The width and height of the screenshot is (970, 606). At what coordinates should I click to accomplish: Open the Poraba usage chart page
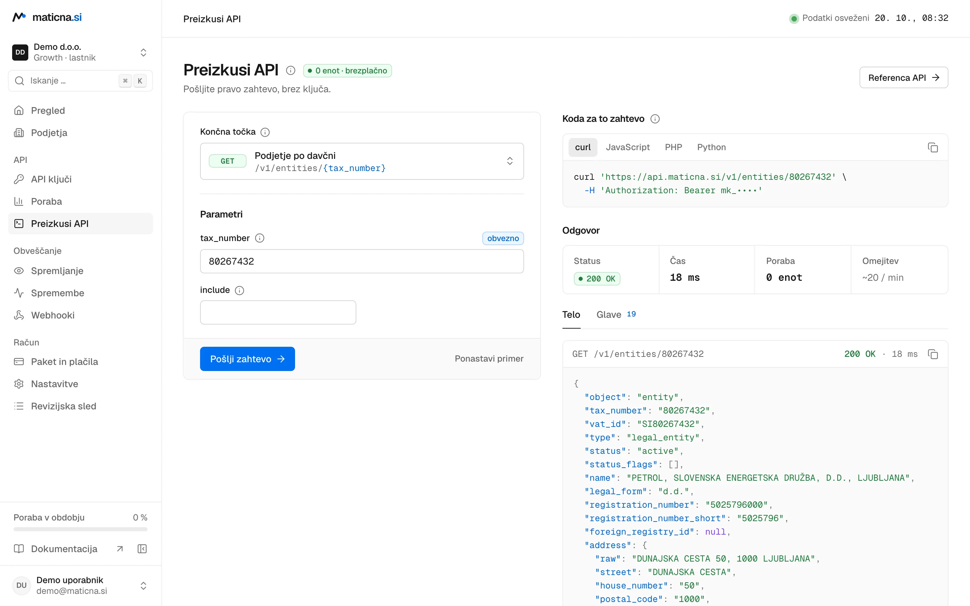click(x=80, y=201)
